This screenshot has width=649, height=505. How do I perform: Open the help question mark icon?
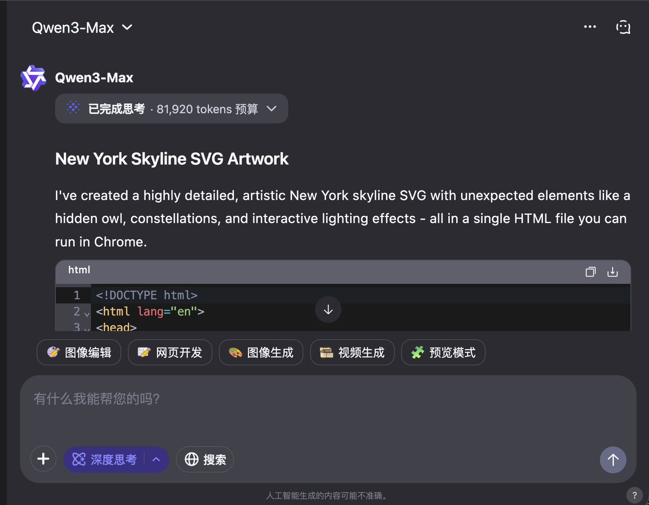tap(634, 495)
